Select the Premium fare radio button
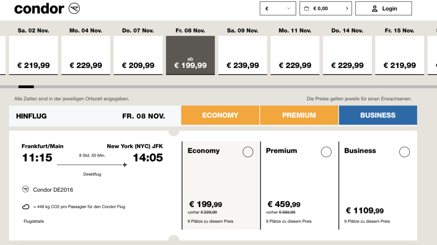Viewport: 437px width, 245px height. point(326,152)
